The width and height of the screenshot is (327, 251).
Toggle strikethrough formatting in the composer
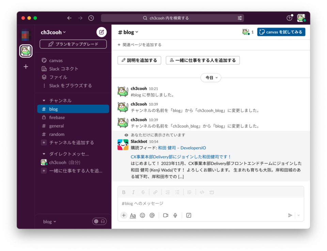[x=143, y=192]
